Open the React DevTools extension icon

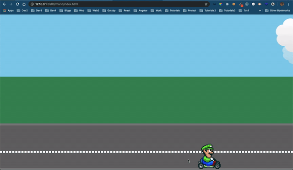[227, 4]
